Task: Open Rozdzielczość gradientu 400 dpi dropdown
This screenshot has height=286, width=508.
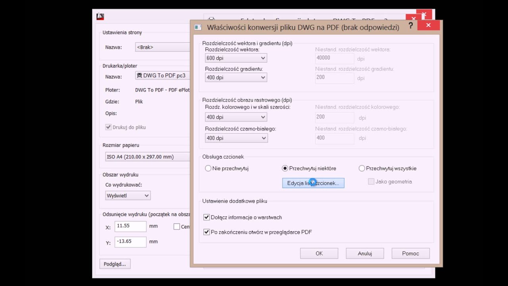Action: click(x=236, y=77)
